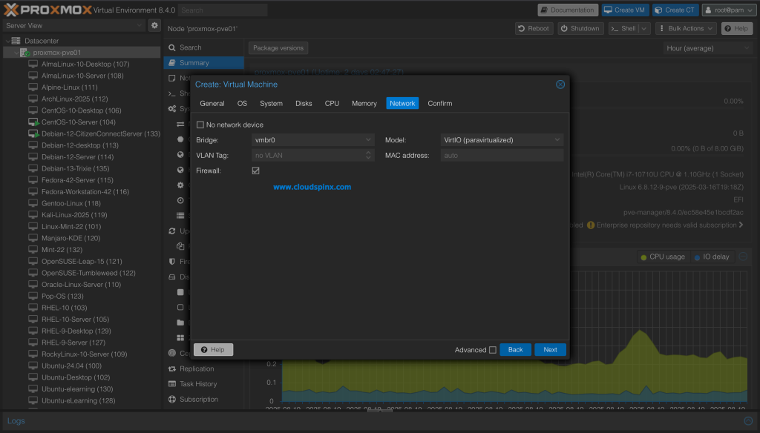Image resolution: width=760 pixels, height=433 pixels.
Task: Enable the No network device checkbox
Action: [x=200, y=125]
